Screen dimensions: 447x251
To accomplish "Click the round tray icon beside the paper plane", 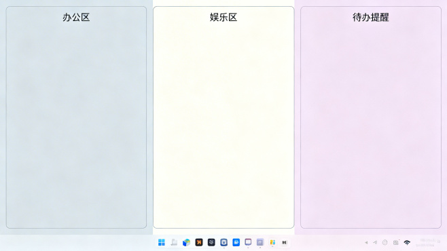I will pos(385,242).
